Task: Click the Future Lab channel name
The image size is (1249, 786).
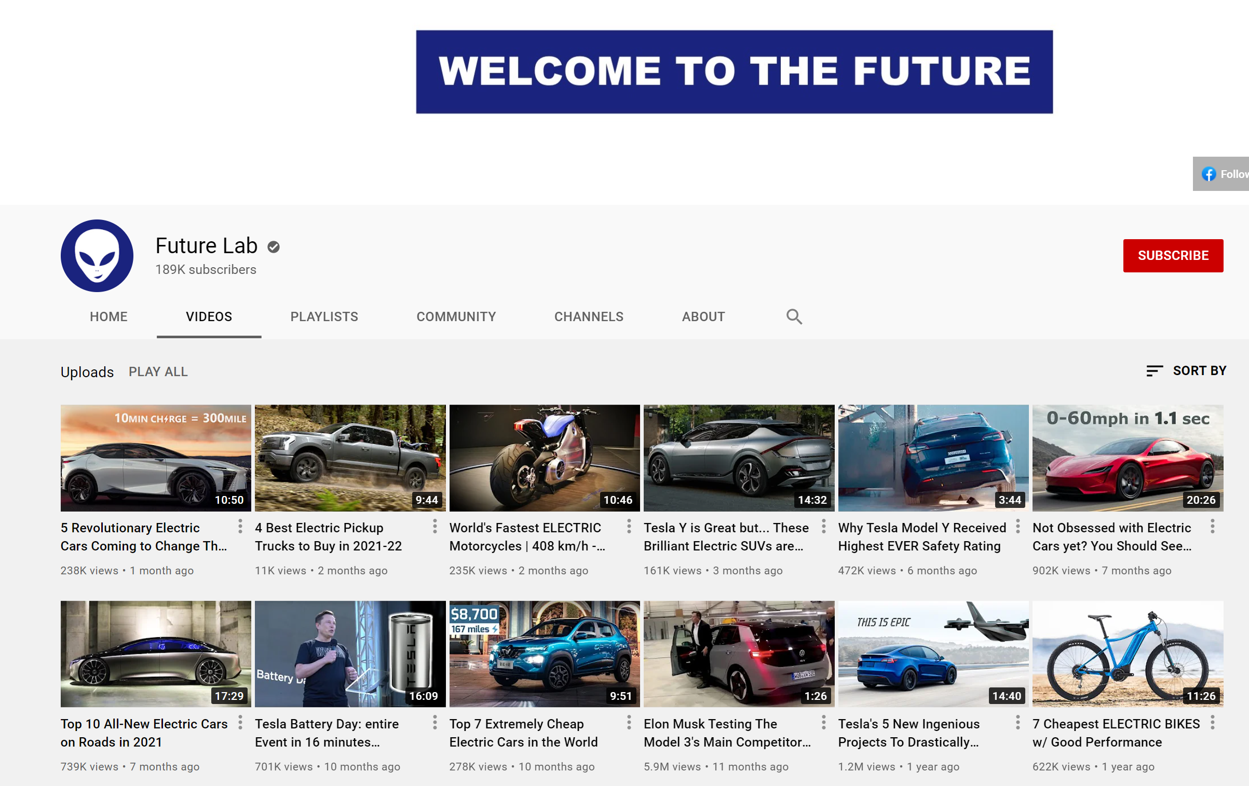Action: tap(207, 246)
